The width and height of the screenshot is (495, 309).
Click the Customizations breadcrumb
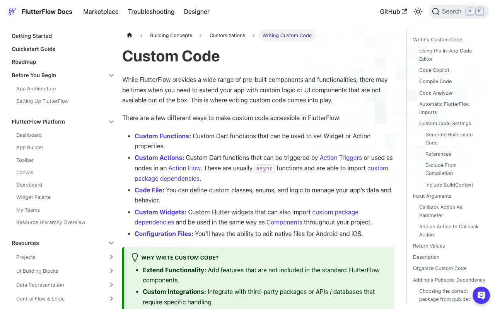coord(227,35)
